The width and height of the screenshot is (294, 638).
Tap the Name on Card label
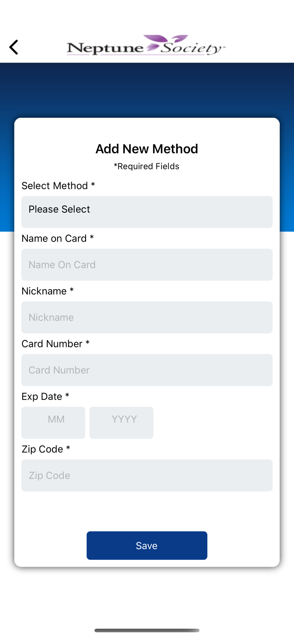(x=58, y=238)
